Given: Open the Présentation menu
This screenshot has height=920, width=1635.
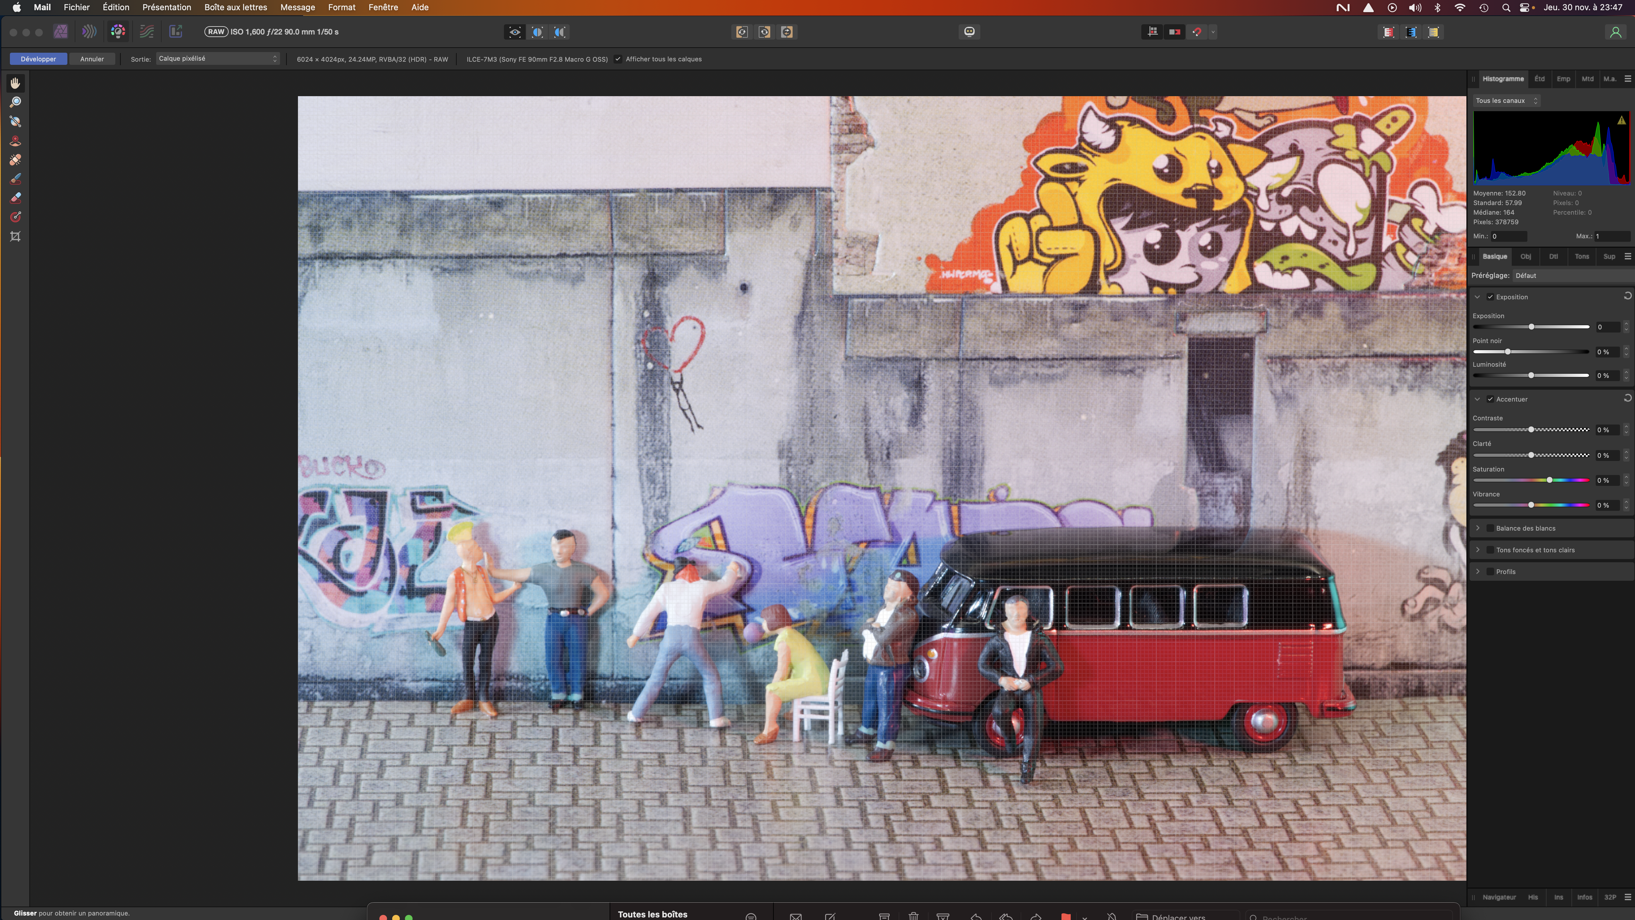Looking at the screenshot, I should pyautogui.click(x=166, y=7).
